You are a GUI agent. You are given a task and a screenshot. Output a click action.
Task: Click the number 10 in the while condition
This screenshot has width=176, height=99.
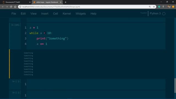coord(49,33)
